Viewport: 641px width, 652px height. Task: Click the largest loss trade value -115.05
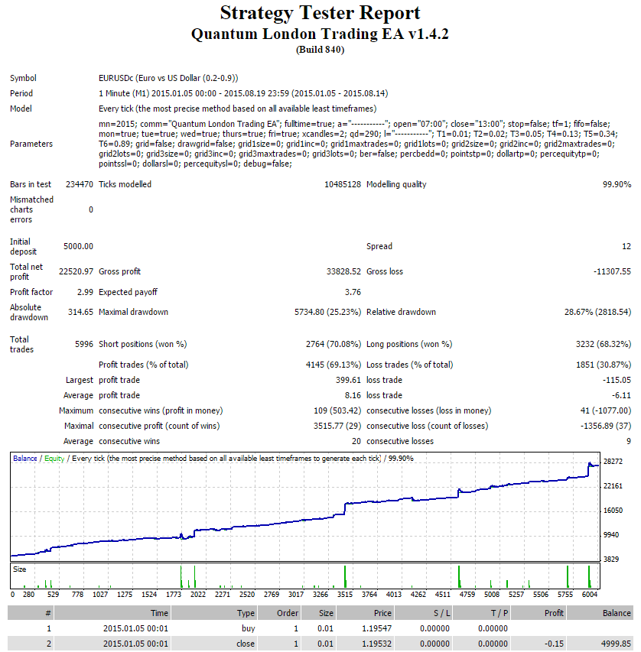[617, 380]
